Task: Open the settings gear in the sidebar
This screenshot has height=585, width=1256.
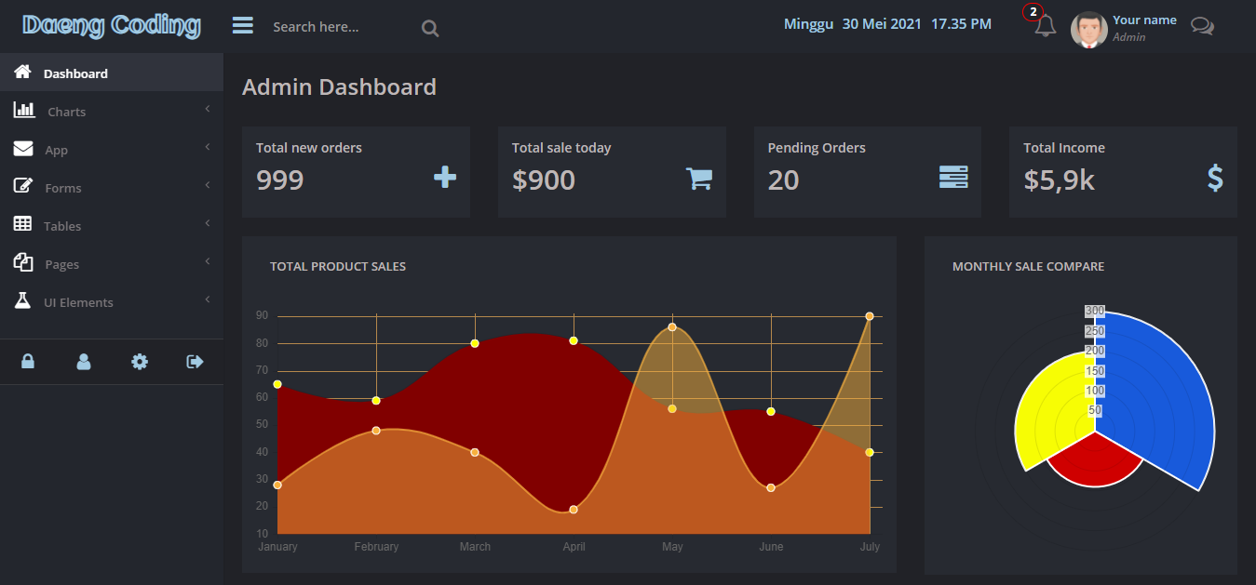Action: (139, 361)
